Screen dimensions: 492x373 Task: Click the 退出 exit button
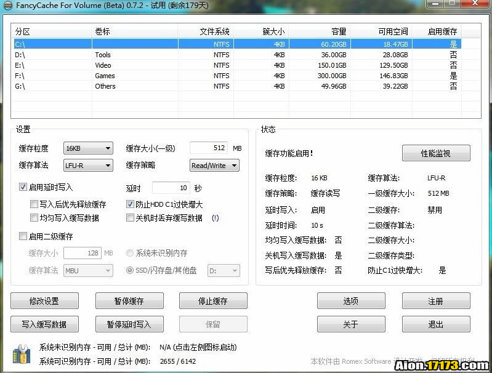tap(436, 324)
